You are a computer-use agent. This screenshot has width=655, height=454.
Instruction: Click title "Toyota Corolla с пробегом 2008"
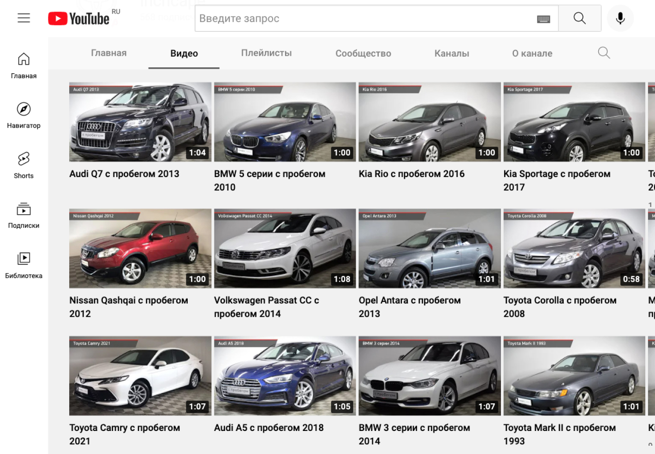pos(560,307)
